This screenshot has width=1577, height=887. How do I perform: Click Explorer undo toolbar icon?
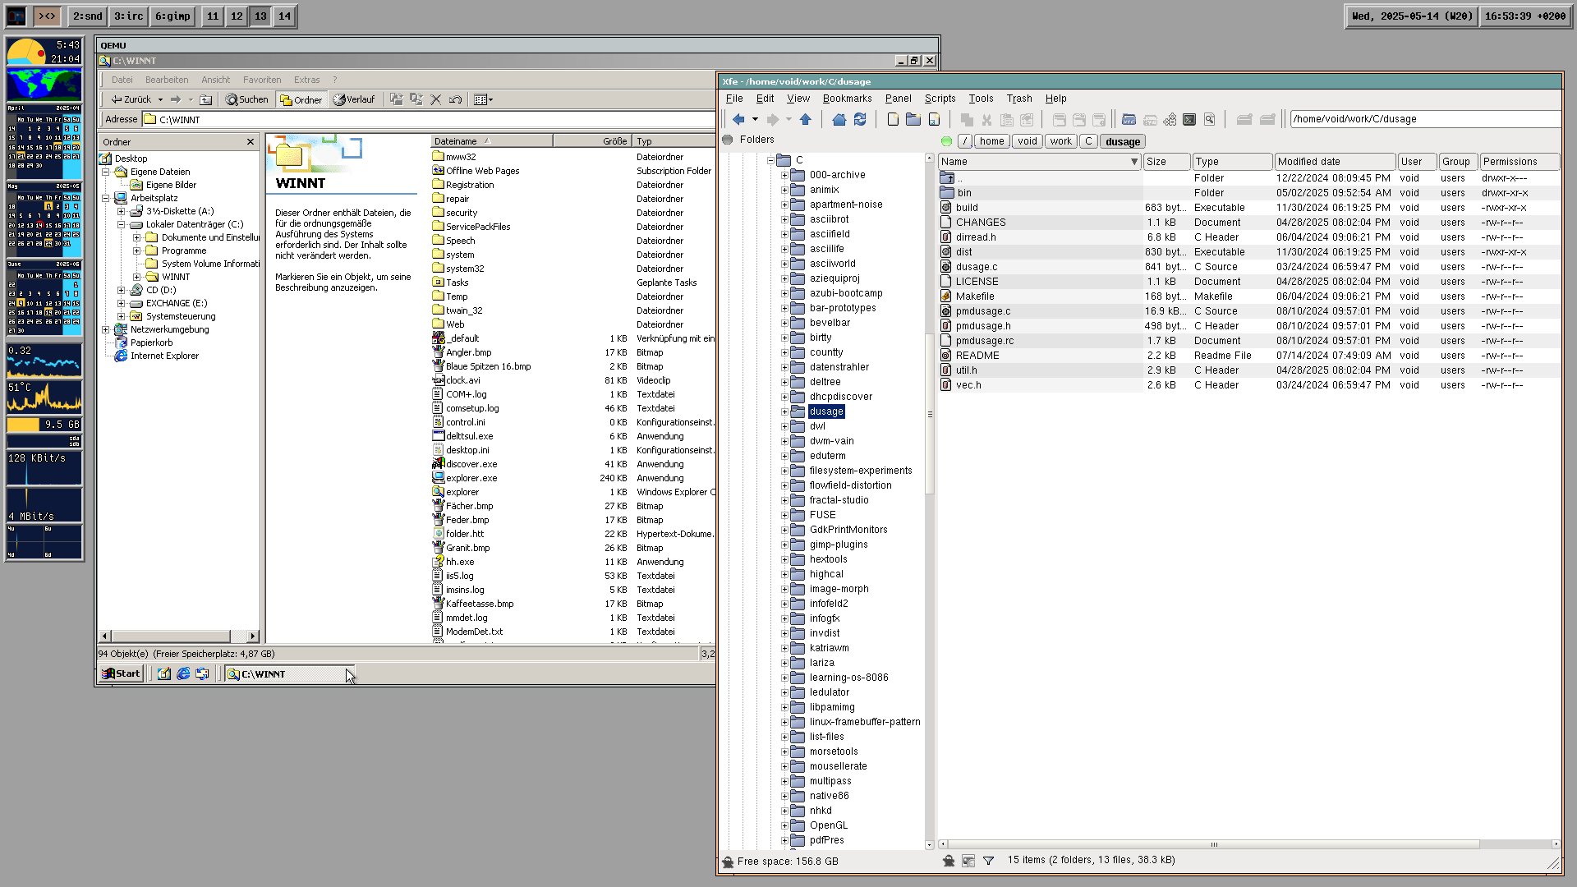pyautogui.click(x=456, y=100)
